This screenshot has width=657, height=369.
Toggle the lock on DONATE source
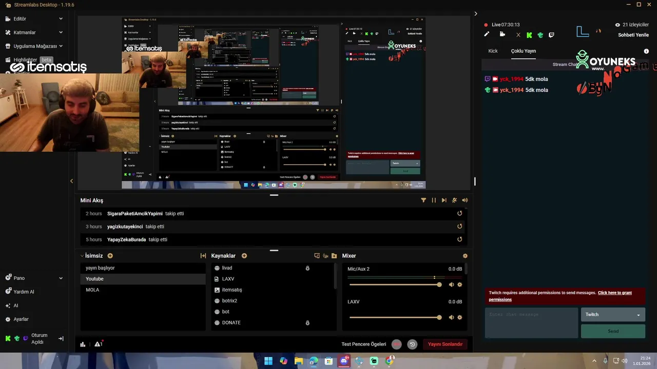pyautogui.click(x=307, y=323)
